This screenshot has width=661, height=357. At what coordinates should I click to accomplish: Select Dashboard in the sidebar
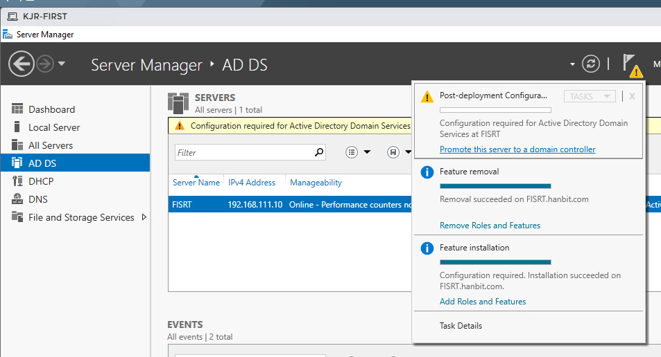(51, 109)
